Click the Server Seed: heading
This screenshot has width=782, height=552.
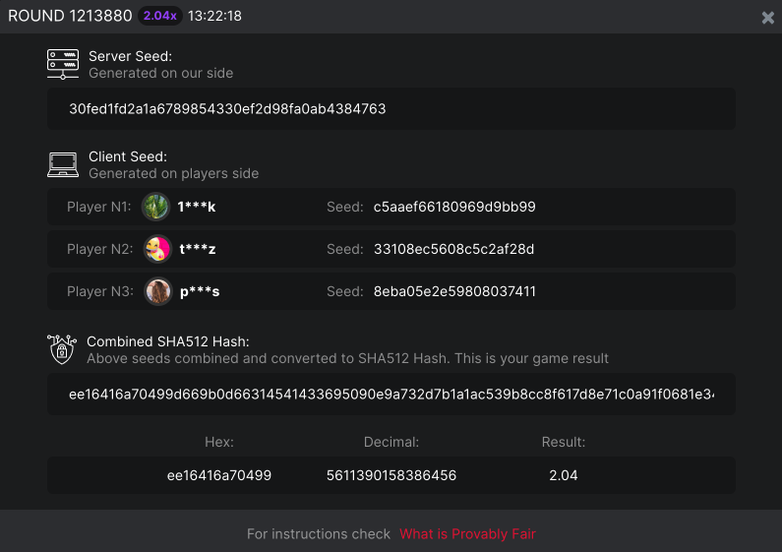coord(130,56)
